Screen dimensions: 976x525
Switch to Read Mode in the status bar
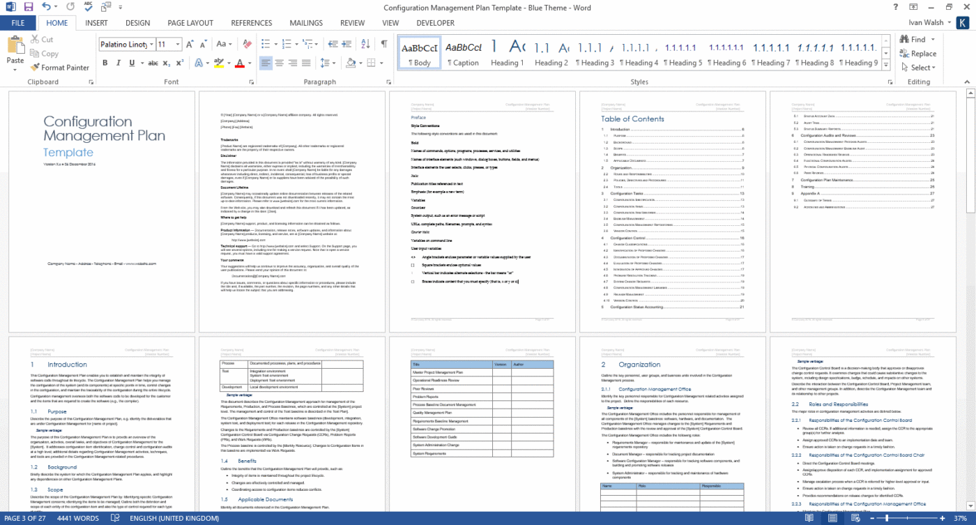809,519
